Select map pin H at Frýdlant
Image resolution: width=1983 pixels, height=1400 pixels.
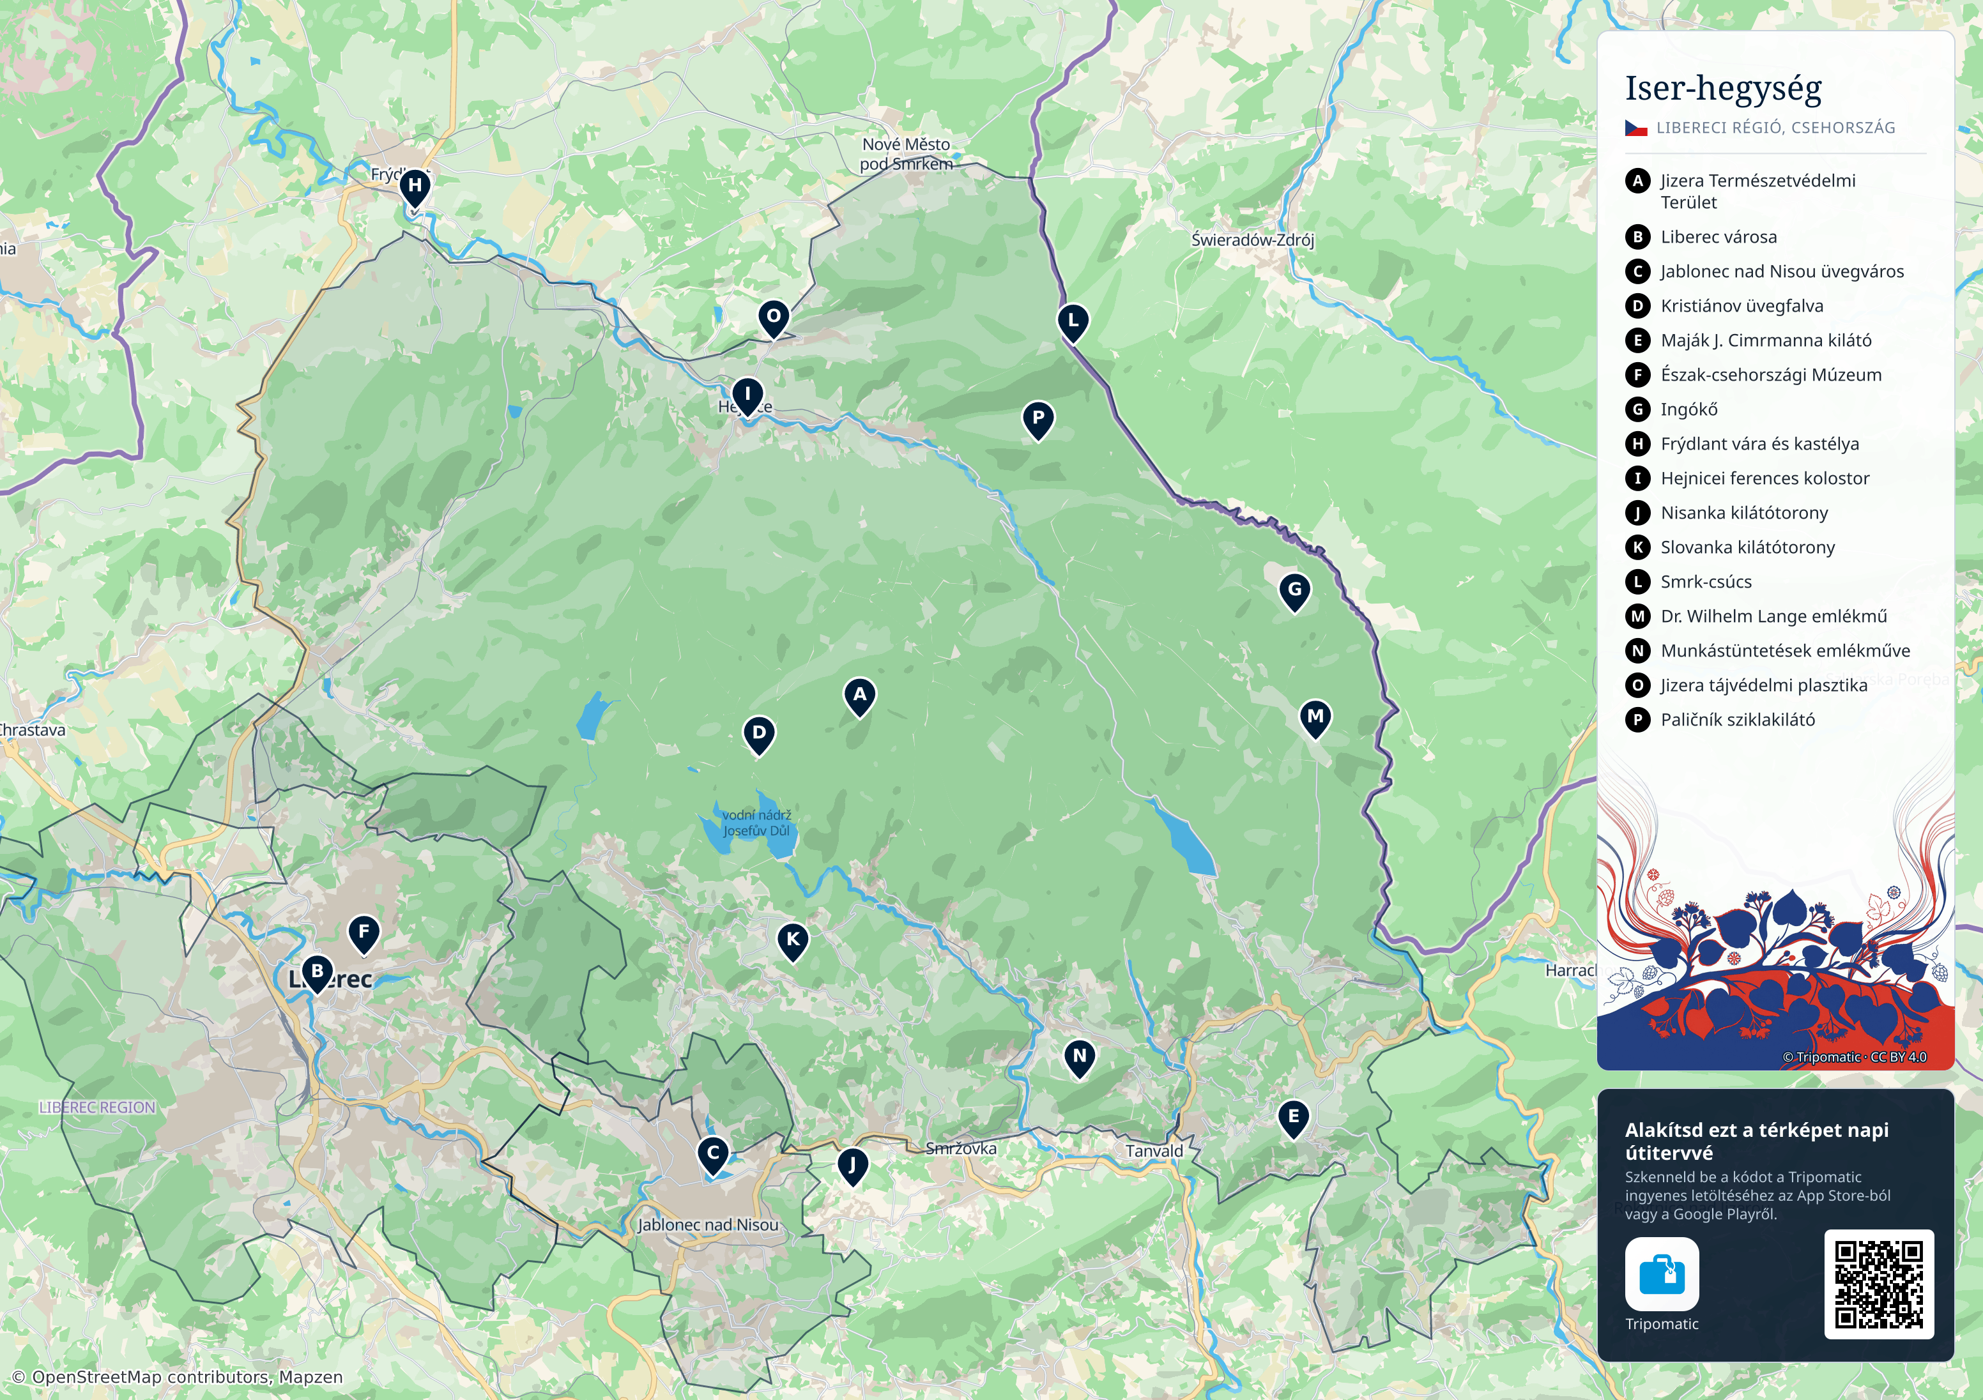pyautogui.click(x=415, y=188)
